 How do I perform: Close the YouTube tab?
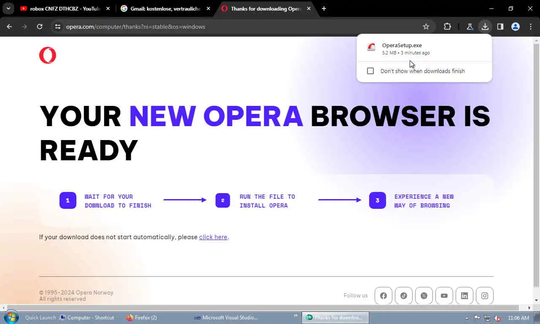(x=108, y=8)
